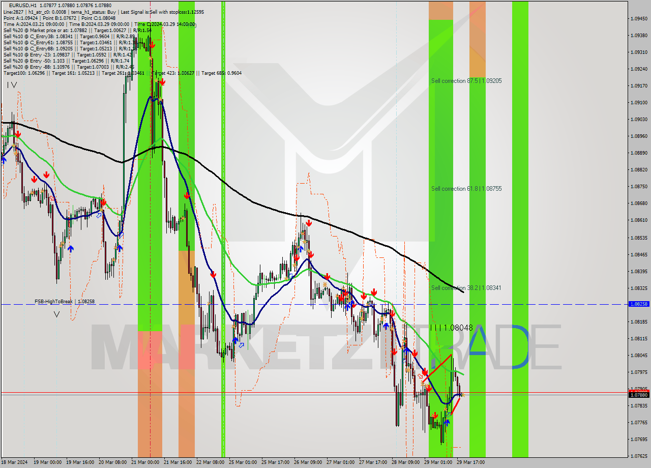Click the 'Sell %10 @ Entry -23: 1.09837' row
Screen dimensions: 651x468
[67, 54]
